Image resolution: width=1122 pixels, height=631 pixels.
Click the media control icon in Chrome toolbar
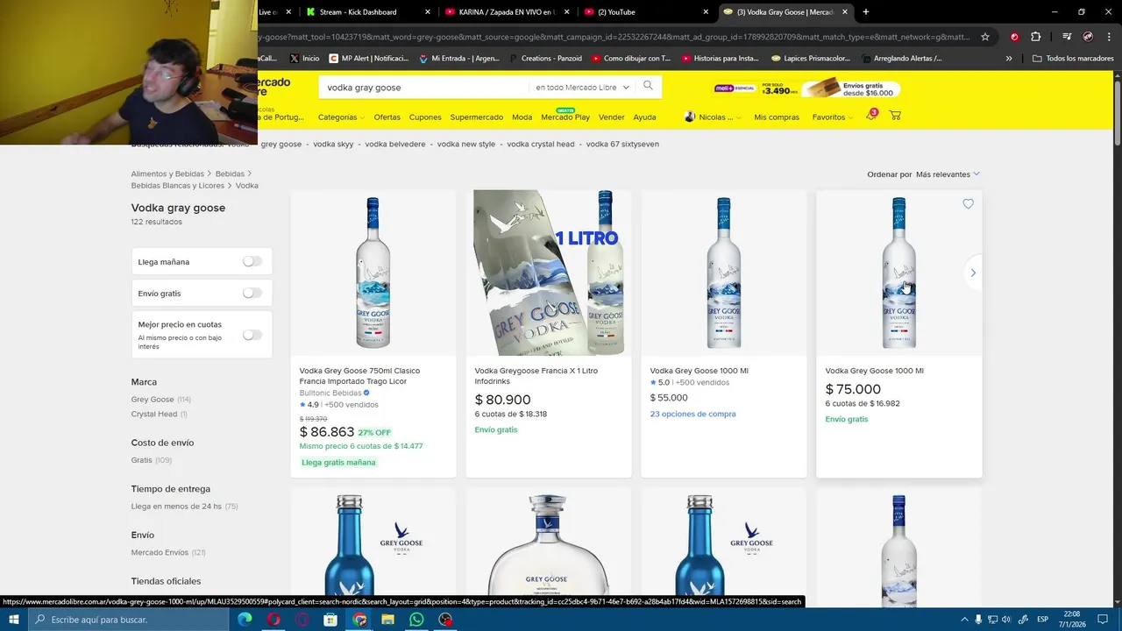click(x=1067, y=37)
